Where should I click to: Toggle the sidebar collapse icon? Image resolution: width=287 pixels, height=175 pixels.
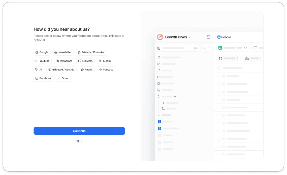point(208,37)
